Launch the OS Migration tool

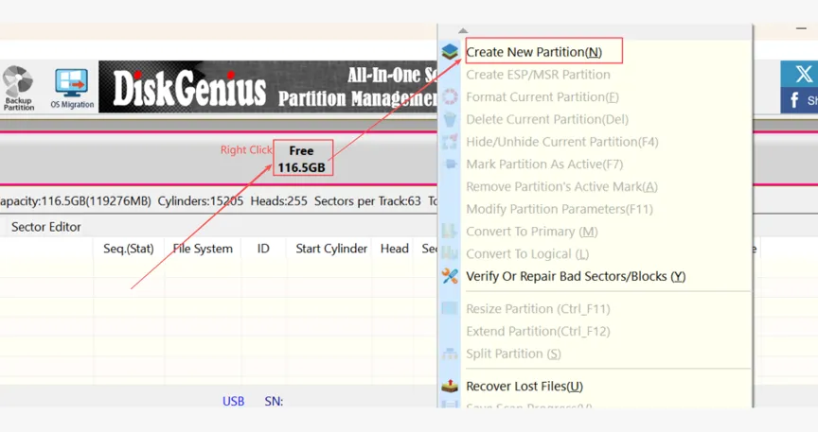[72, 89]
